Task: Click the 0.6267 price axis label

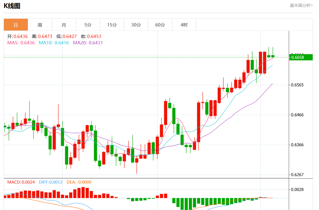Action: 297,175
